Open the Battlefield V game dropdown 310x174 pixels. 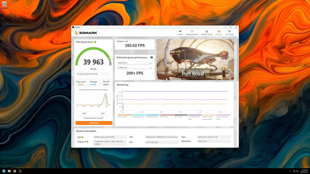(x=135, y=63)
